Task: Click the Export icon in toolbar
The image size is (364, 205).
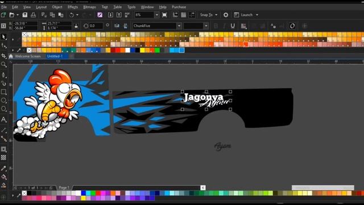Action: 119,15
